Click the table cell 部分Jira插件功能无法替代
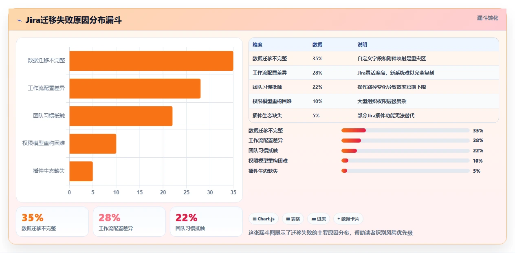 386,116
